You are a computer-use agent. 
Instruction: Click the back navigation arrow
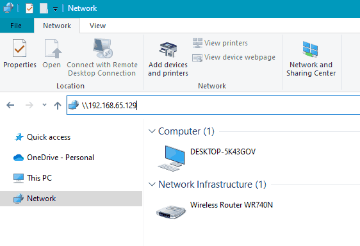(x=10, y=105)
